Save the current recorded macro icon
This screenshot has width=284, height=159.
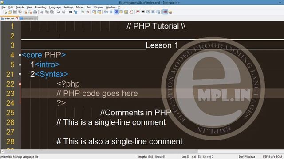pyautogui.click(x=158, y=12)
